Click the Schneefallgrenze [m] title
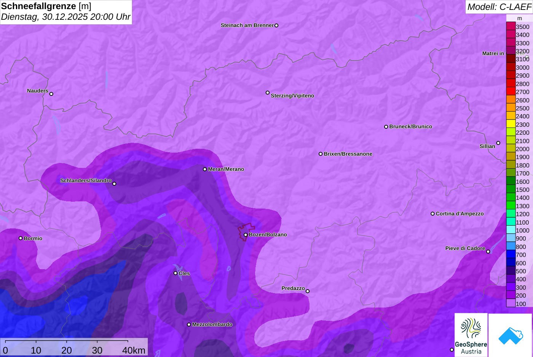The width and height of the screenshot is (533, 357). click(x=46, y=6)
